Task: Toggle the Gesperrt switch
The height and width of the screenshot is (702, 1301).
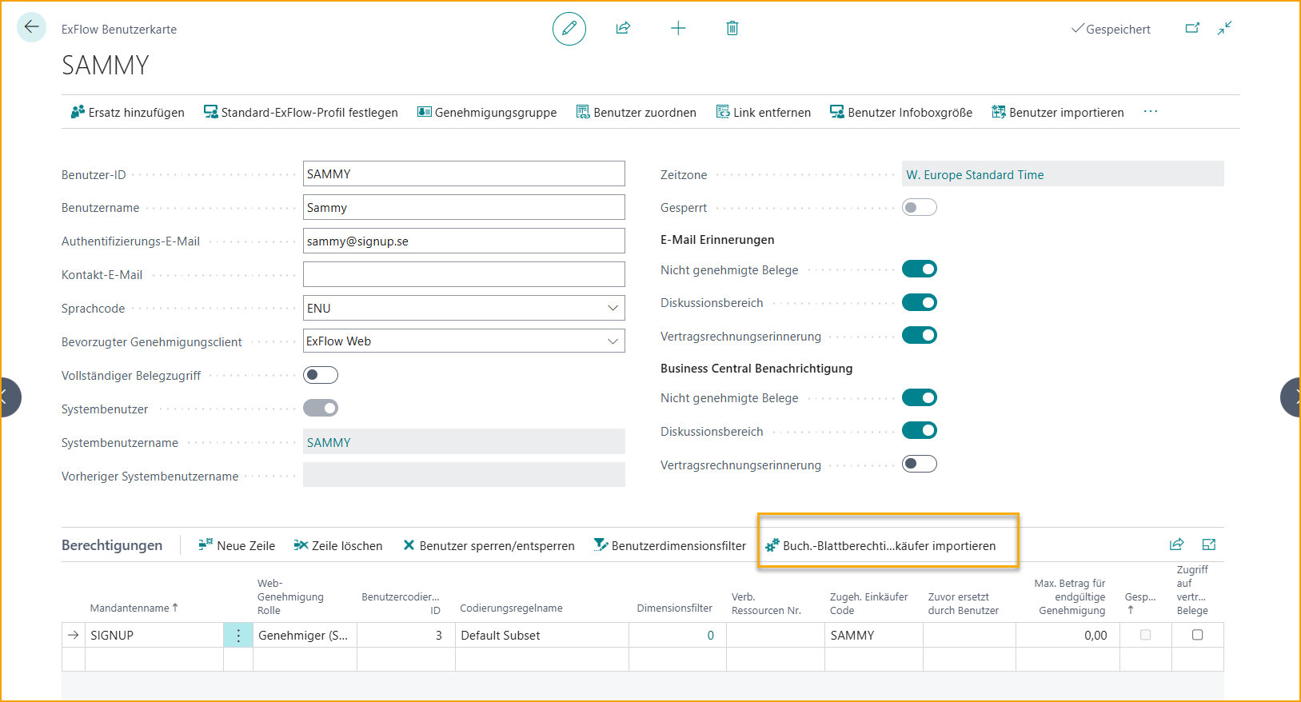Action: [x=919, y=208]
